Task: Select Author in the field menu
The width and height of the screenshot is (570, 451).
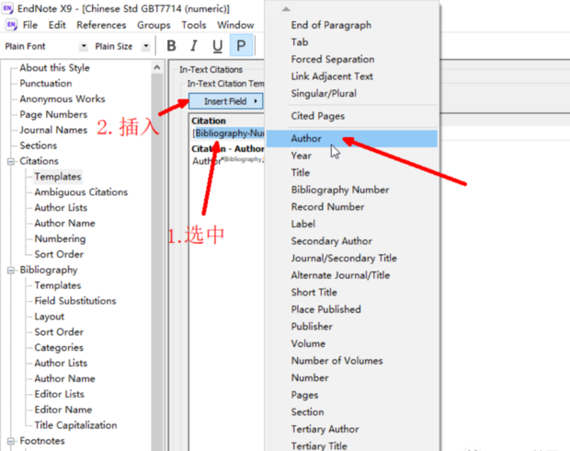Action: tap(352, 139)
